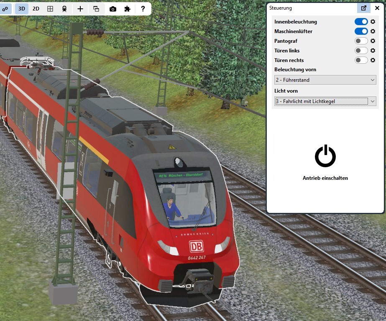Click the train vehicle icon

[64, 9]
